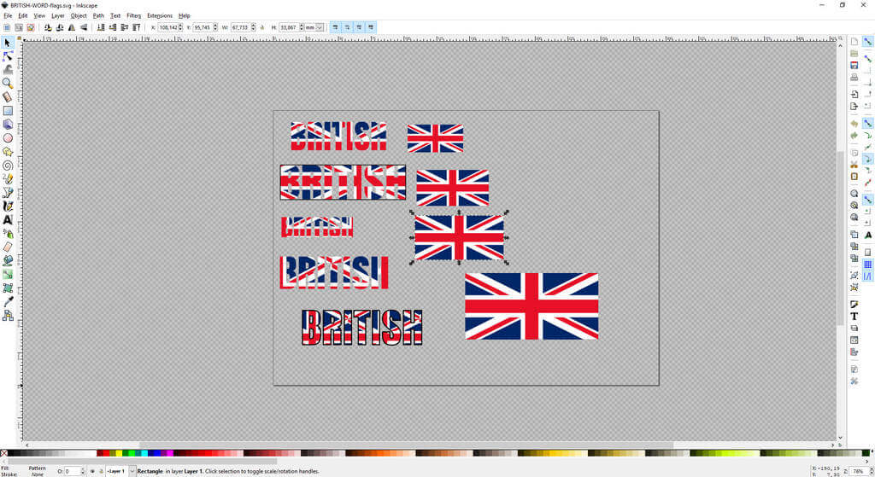Click Flip horizontal icon in the tool controls bar
The image size is (875, 477).
click(72, 27)
